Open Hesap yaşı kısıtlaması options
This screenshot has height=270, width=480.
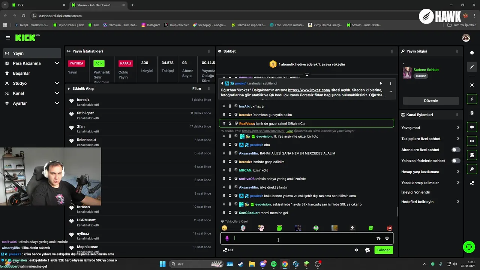point(430,172)
